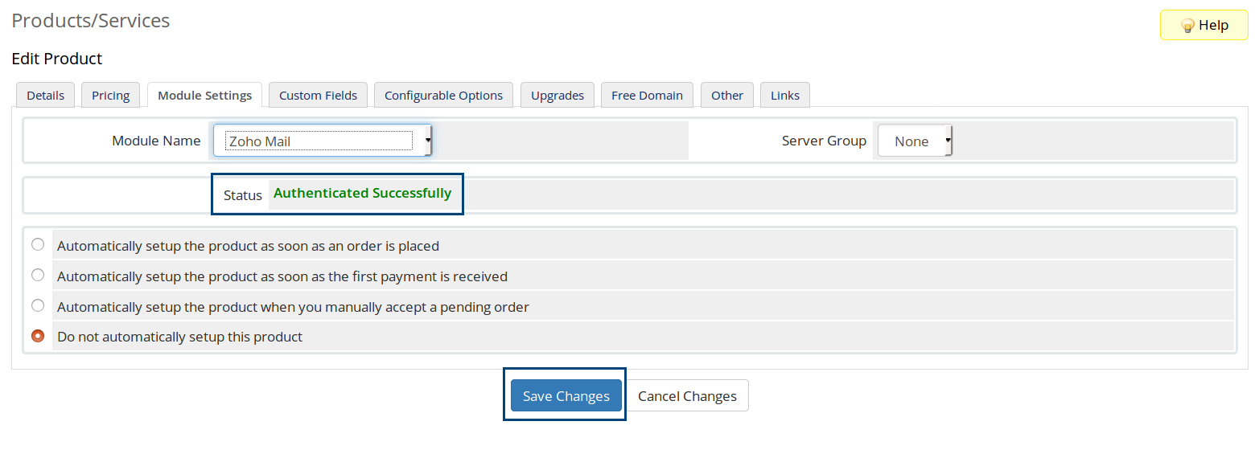Screen dimensions: 1259x454
Task: Click the lightbulb icon beside Help
Action: pyautogui.click(x=1187, y=26)
